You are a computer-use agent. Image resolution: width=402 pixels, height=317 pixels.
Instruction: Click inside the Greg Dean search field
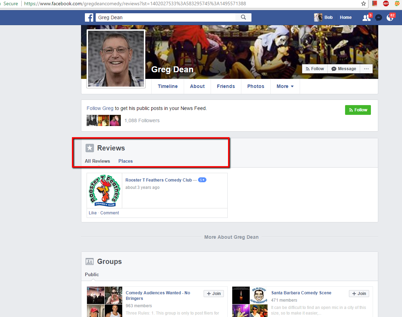tap(166, 17)
